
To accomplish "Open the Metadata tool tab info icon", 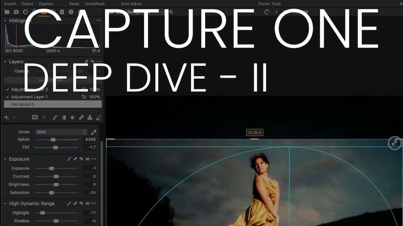I will [x=71, y=12].
